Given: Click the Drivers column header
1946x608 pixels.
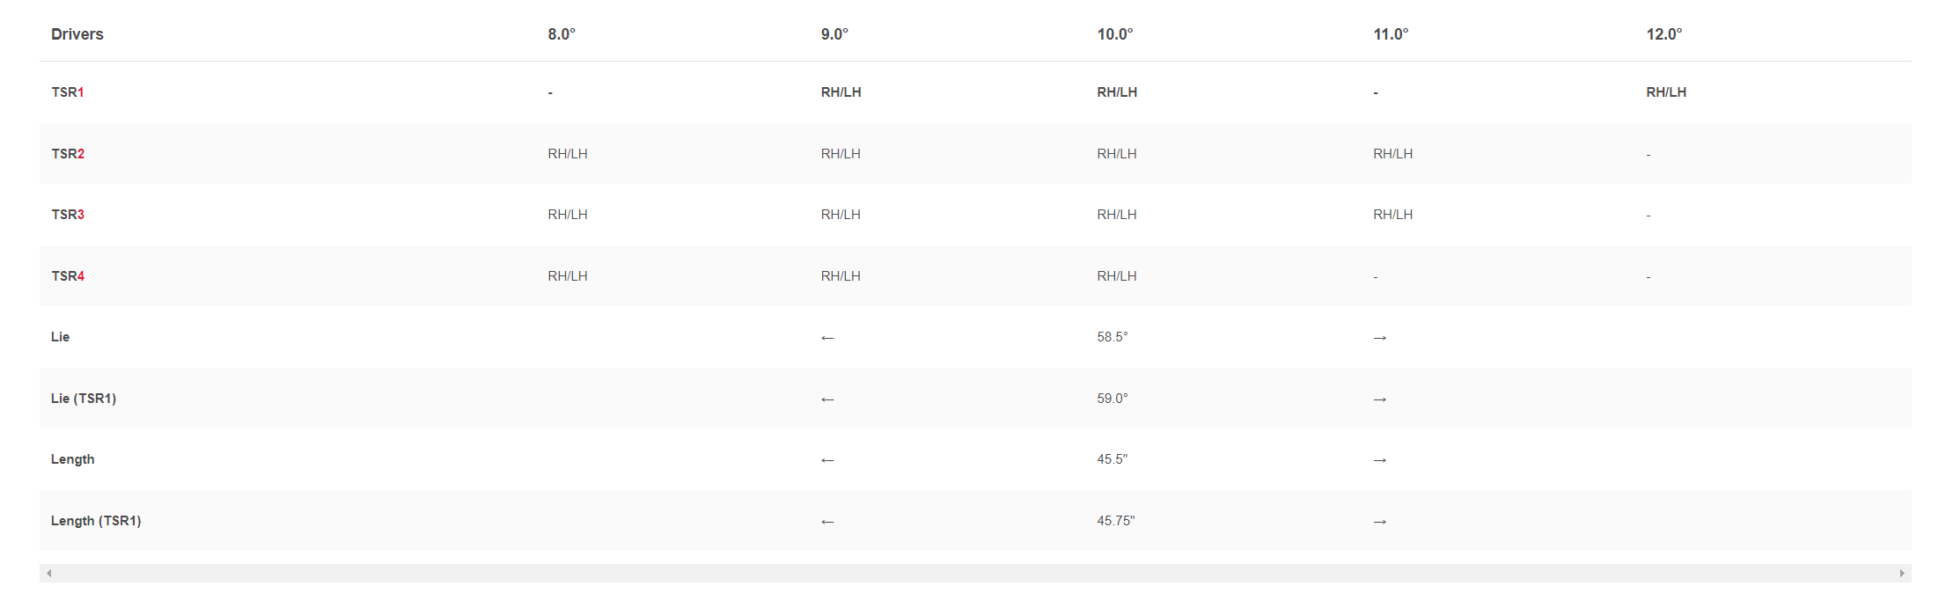Looking at the screenshot, I should point(77,34).
